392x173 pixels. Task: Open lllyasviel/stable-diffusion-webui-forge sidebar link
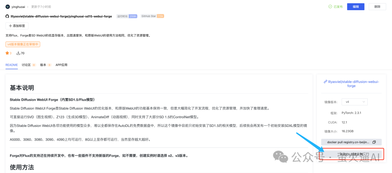click(x=353, y=84)
